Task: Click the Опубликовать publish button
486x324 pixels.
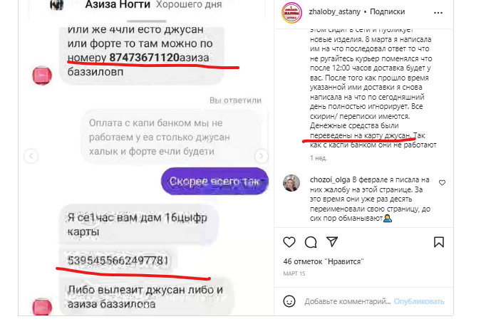Action: pos(419,301)
